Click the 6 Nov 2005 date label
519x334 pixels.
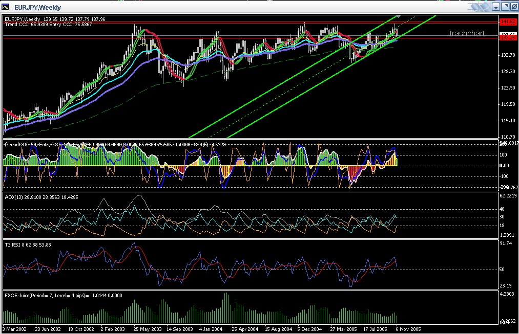pyautogui.click(x=408, y=329)
